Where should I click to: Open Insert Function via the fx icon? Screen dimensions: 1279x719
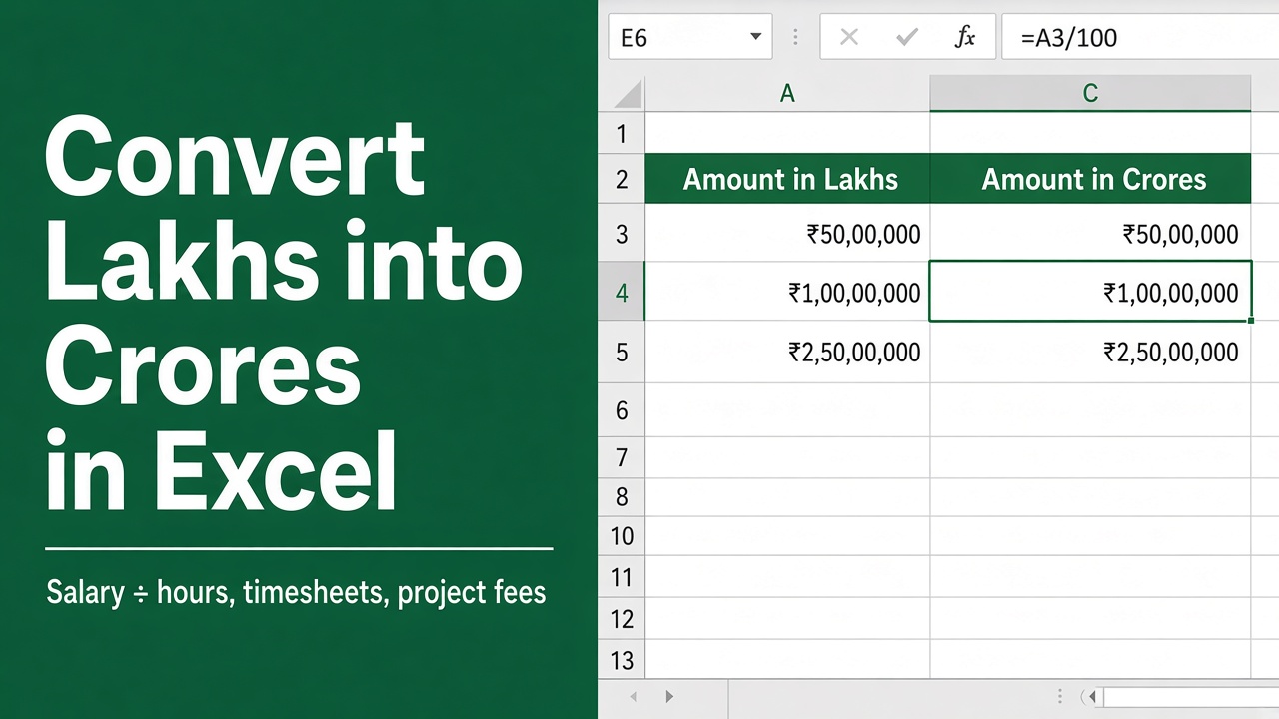click(x=965, y=38)
